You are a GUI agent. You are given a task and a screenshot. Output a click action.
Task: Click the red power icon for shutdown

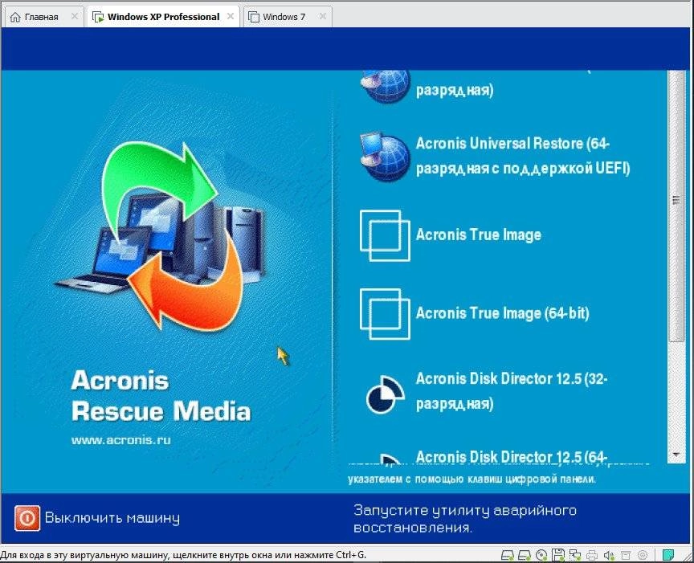[x=27, y=518]
